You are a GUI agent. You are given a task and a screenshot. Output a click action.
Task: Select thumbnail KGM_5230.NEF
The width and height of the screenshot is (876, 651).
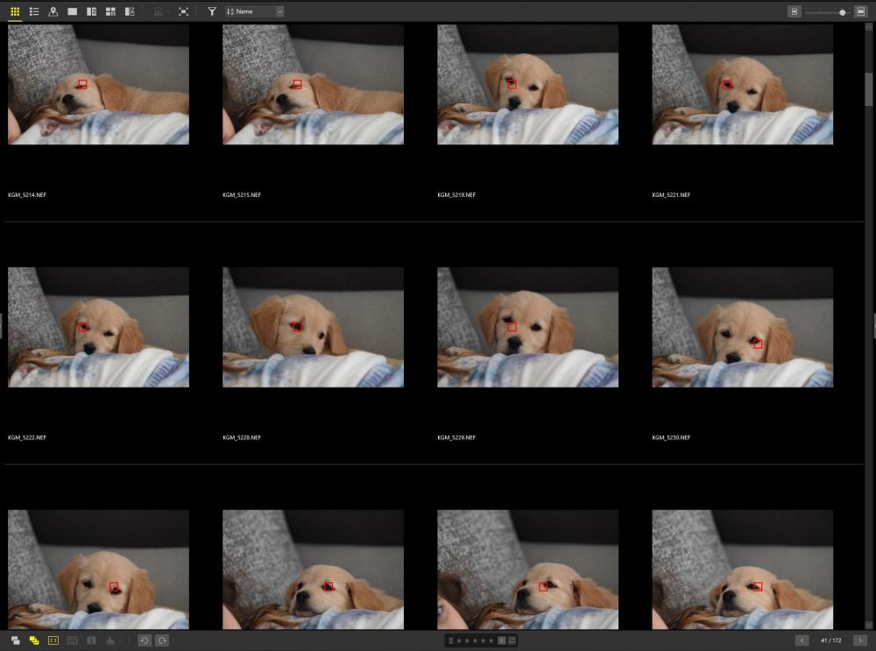pos(743,327)
